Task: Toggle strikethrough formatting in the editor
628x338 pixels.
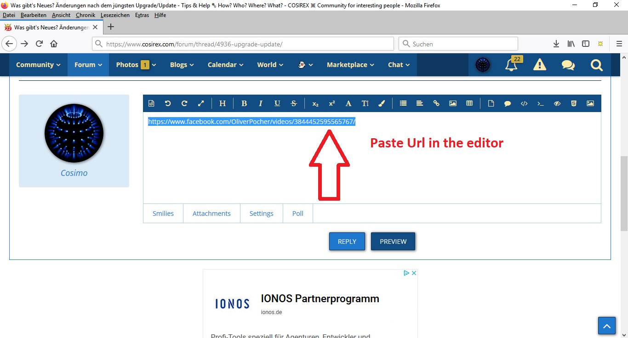Action: click(294, 103)
